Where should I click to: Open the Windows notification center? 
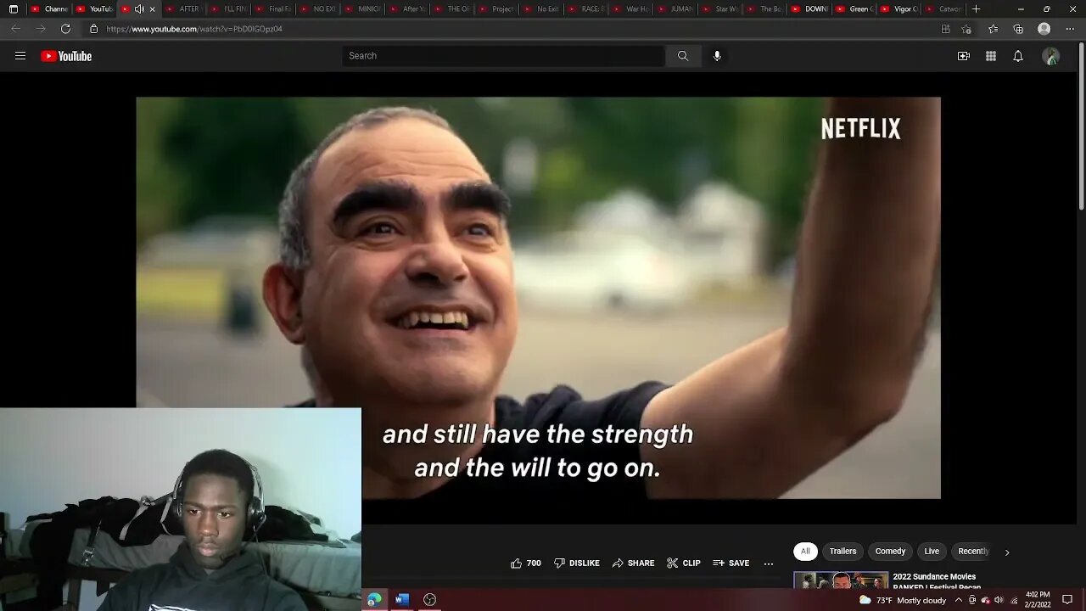click(x=1067, y=600)
